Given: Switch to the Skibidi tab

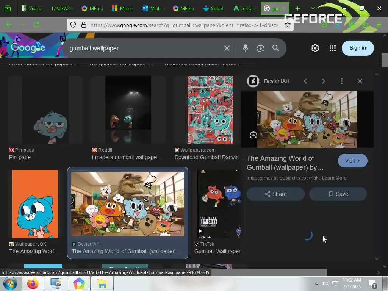Looking at the screenshot, I should (213, 9).
